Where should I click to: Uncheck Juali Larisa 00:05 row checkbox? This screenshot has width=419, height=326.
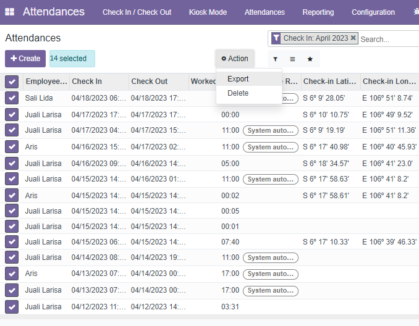pos(12,211)
